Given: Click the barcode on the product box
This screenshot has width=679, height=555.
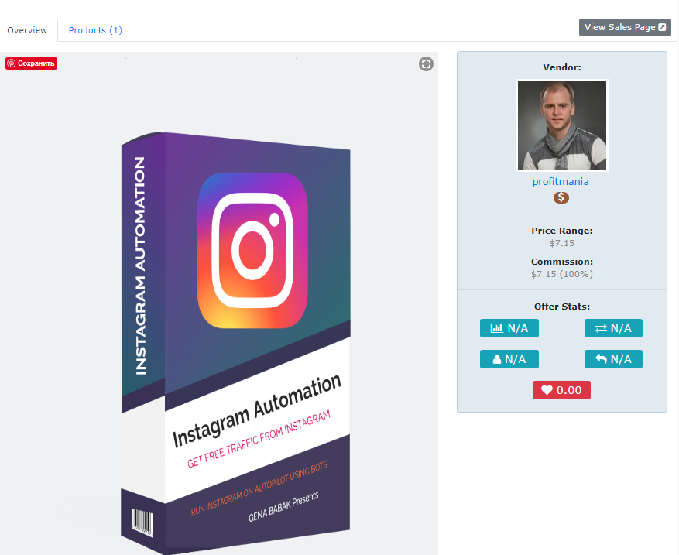Looking at the screenshot, I should (x=142, y=523).
